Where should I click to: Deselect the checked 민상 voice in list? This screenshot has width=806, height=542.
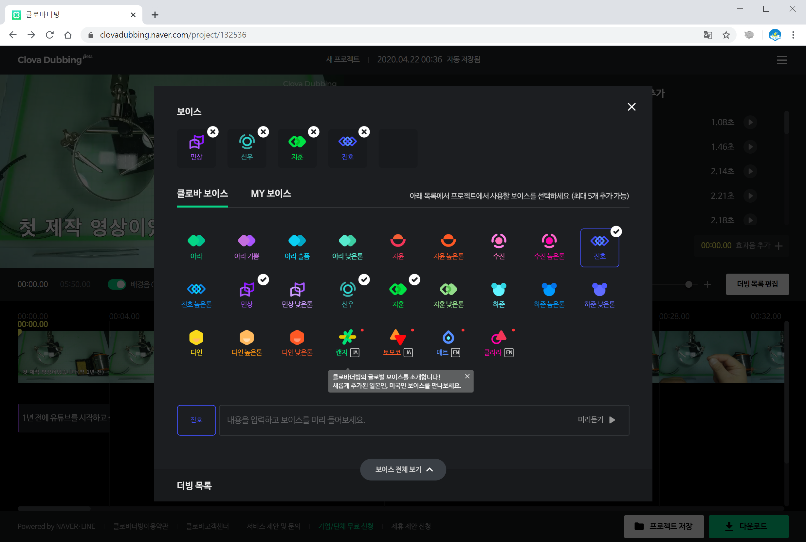[247, 290]
